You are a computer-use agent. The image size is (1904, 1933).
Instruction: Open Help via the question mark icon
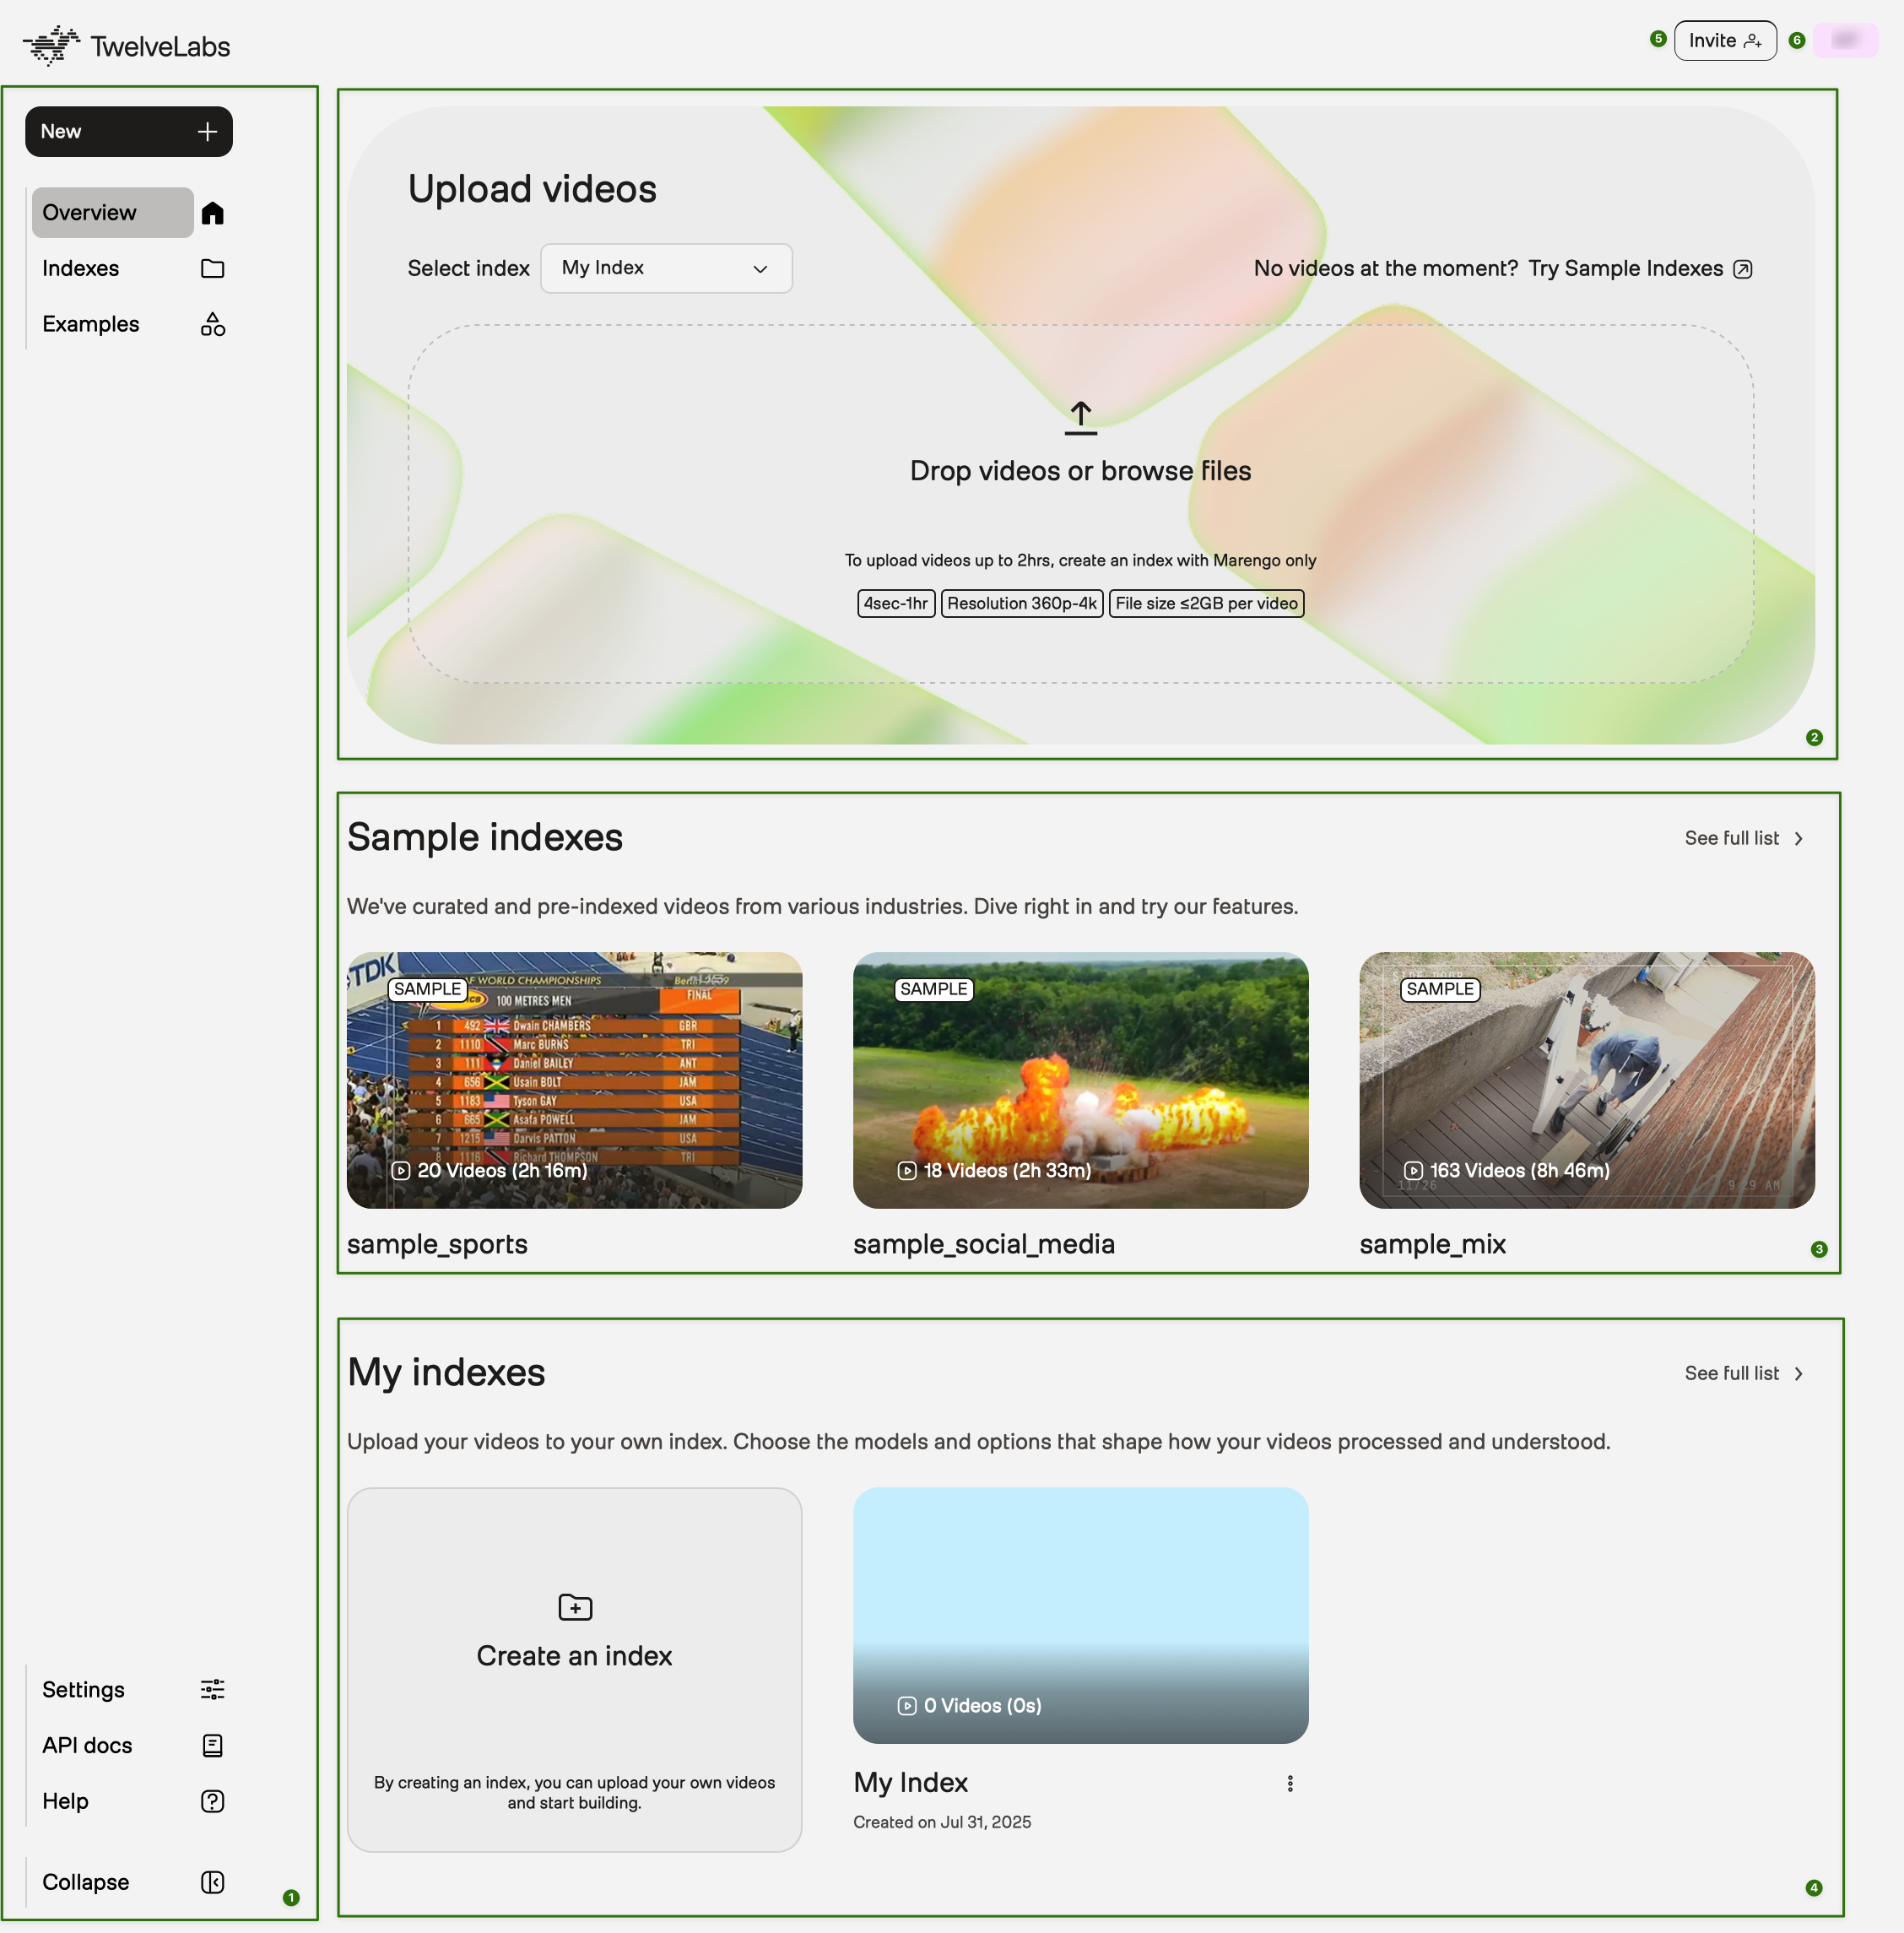coord(212,1801)
